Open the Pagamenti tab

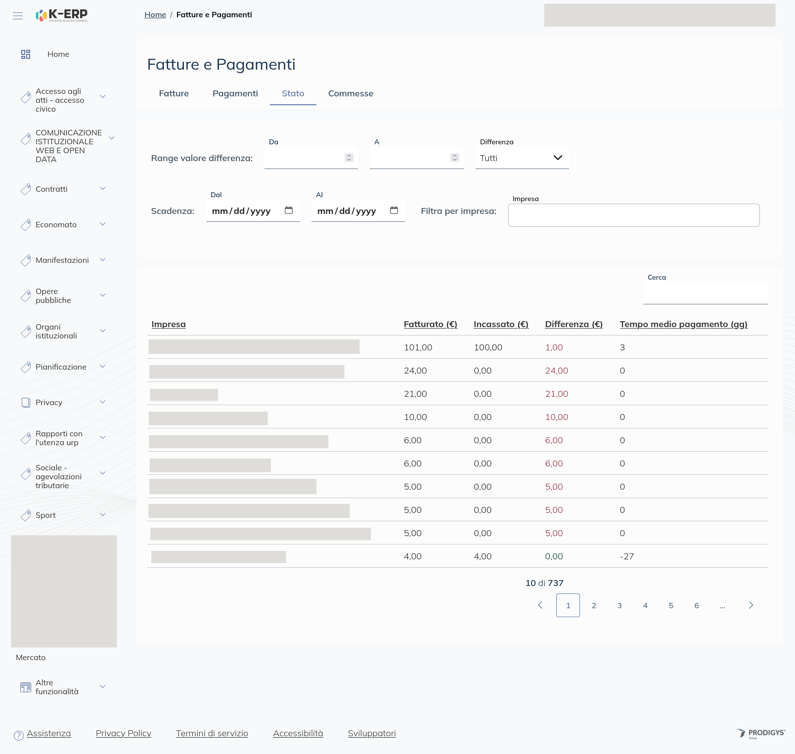(235, 93)
